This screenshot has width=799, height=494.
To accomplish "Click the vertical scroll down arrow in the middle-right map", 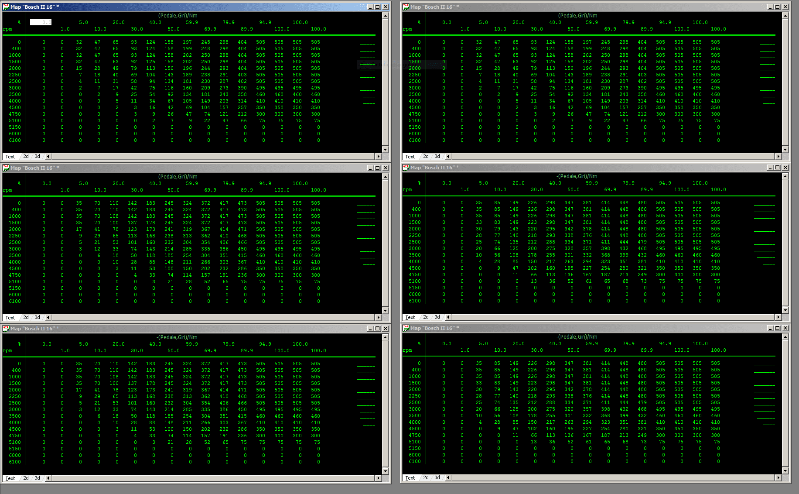I will 785,310.
